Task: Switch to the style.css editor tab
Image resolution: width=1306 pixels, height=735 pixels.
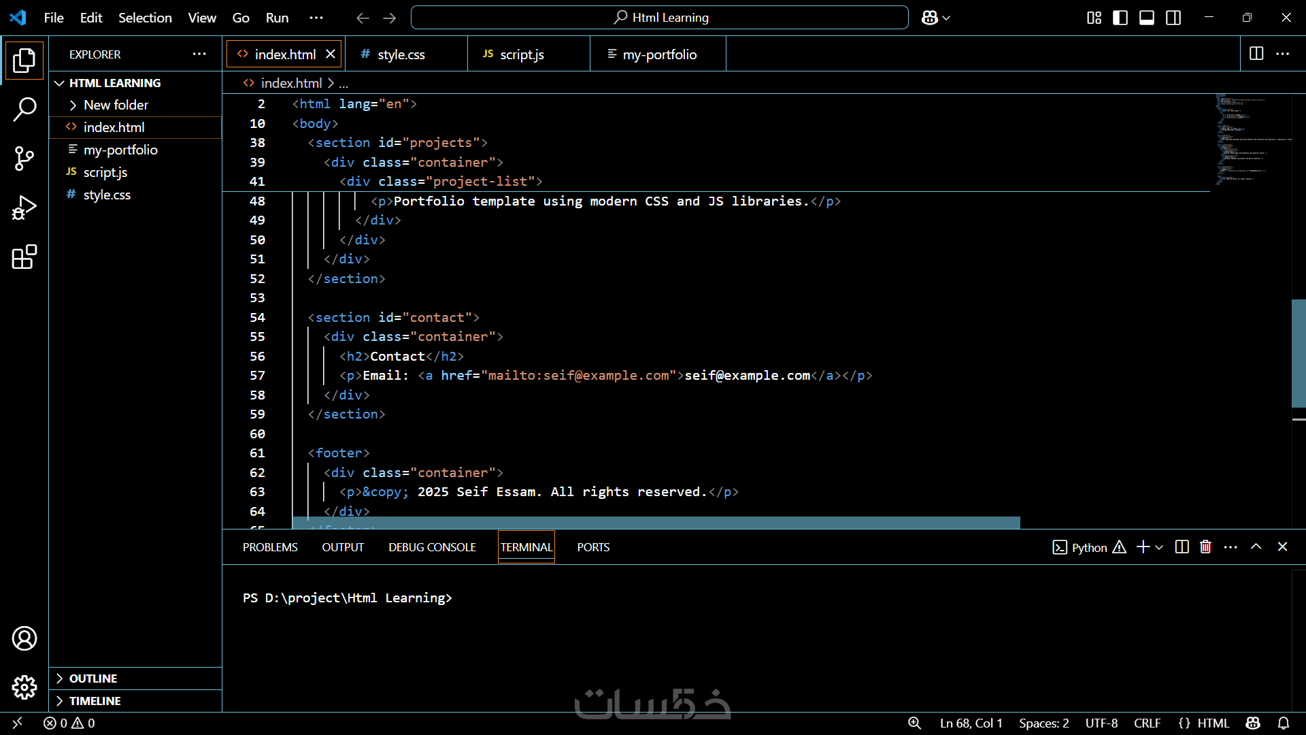Action: 401,54
